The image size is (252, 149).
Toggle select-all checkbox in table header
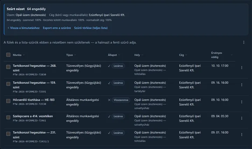tap(8, 55)
